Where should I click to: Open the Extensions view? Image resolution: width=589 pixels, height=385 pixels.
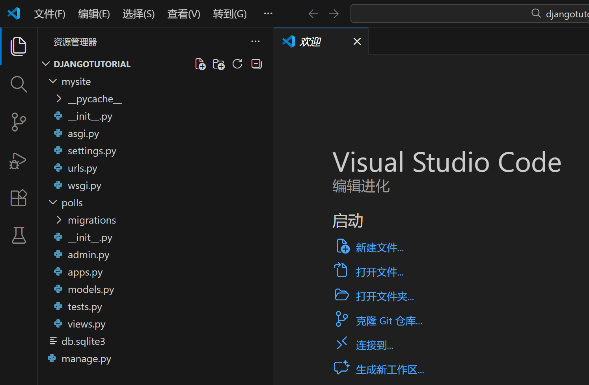19,198
